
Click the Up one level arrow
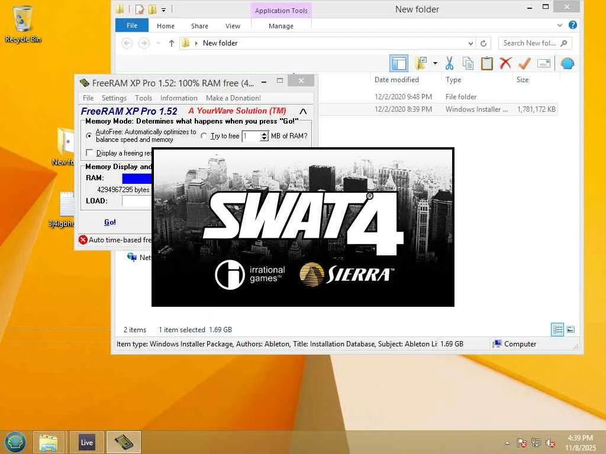click(x=172, y=43)
